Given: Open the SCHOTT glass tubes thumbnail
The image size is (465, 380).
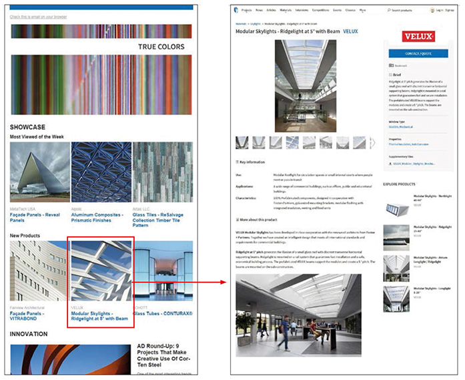Looking at the screenshot, I should point(163,270).
